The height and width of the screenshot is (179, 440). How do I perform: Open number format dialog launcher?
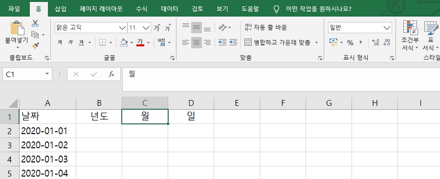392,58
